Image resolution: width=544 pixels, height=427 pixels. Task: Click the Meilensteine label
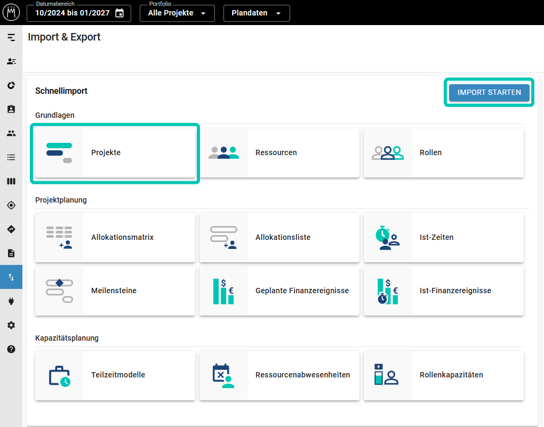coord(114,291)
